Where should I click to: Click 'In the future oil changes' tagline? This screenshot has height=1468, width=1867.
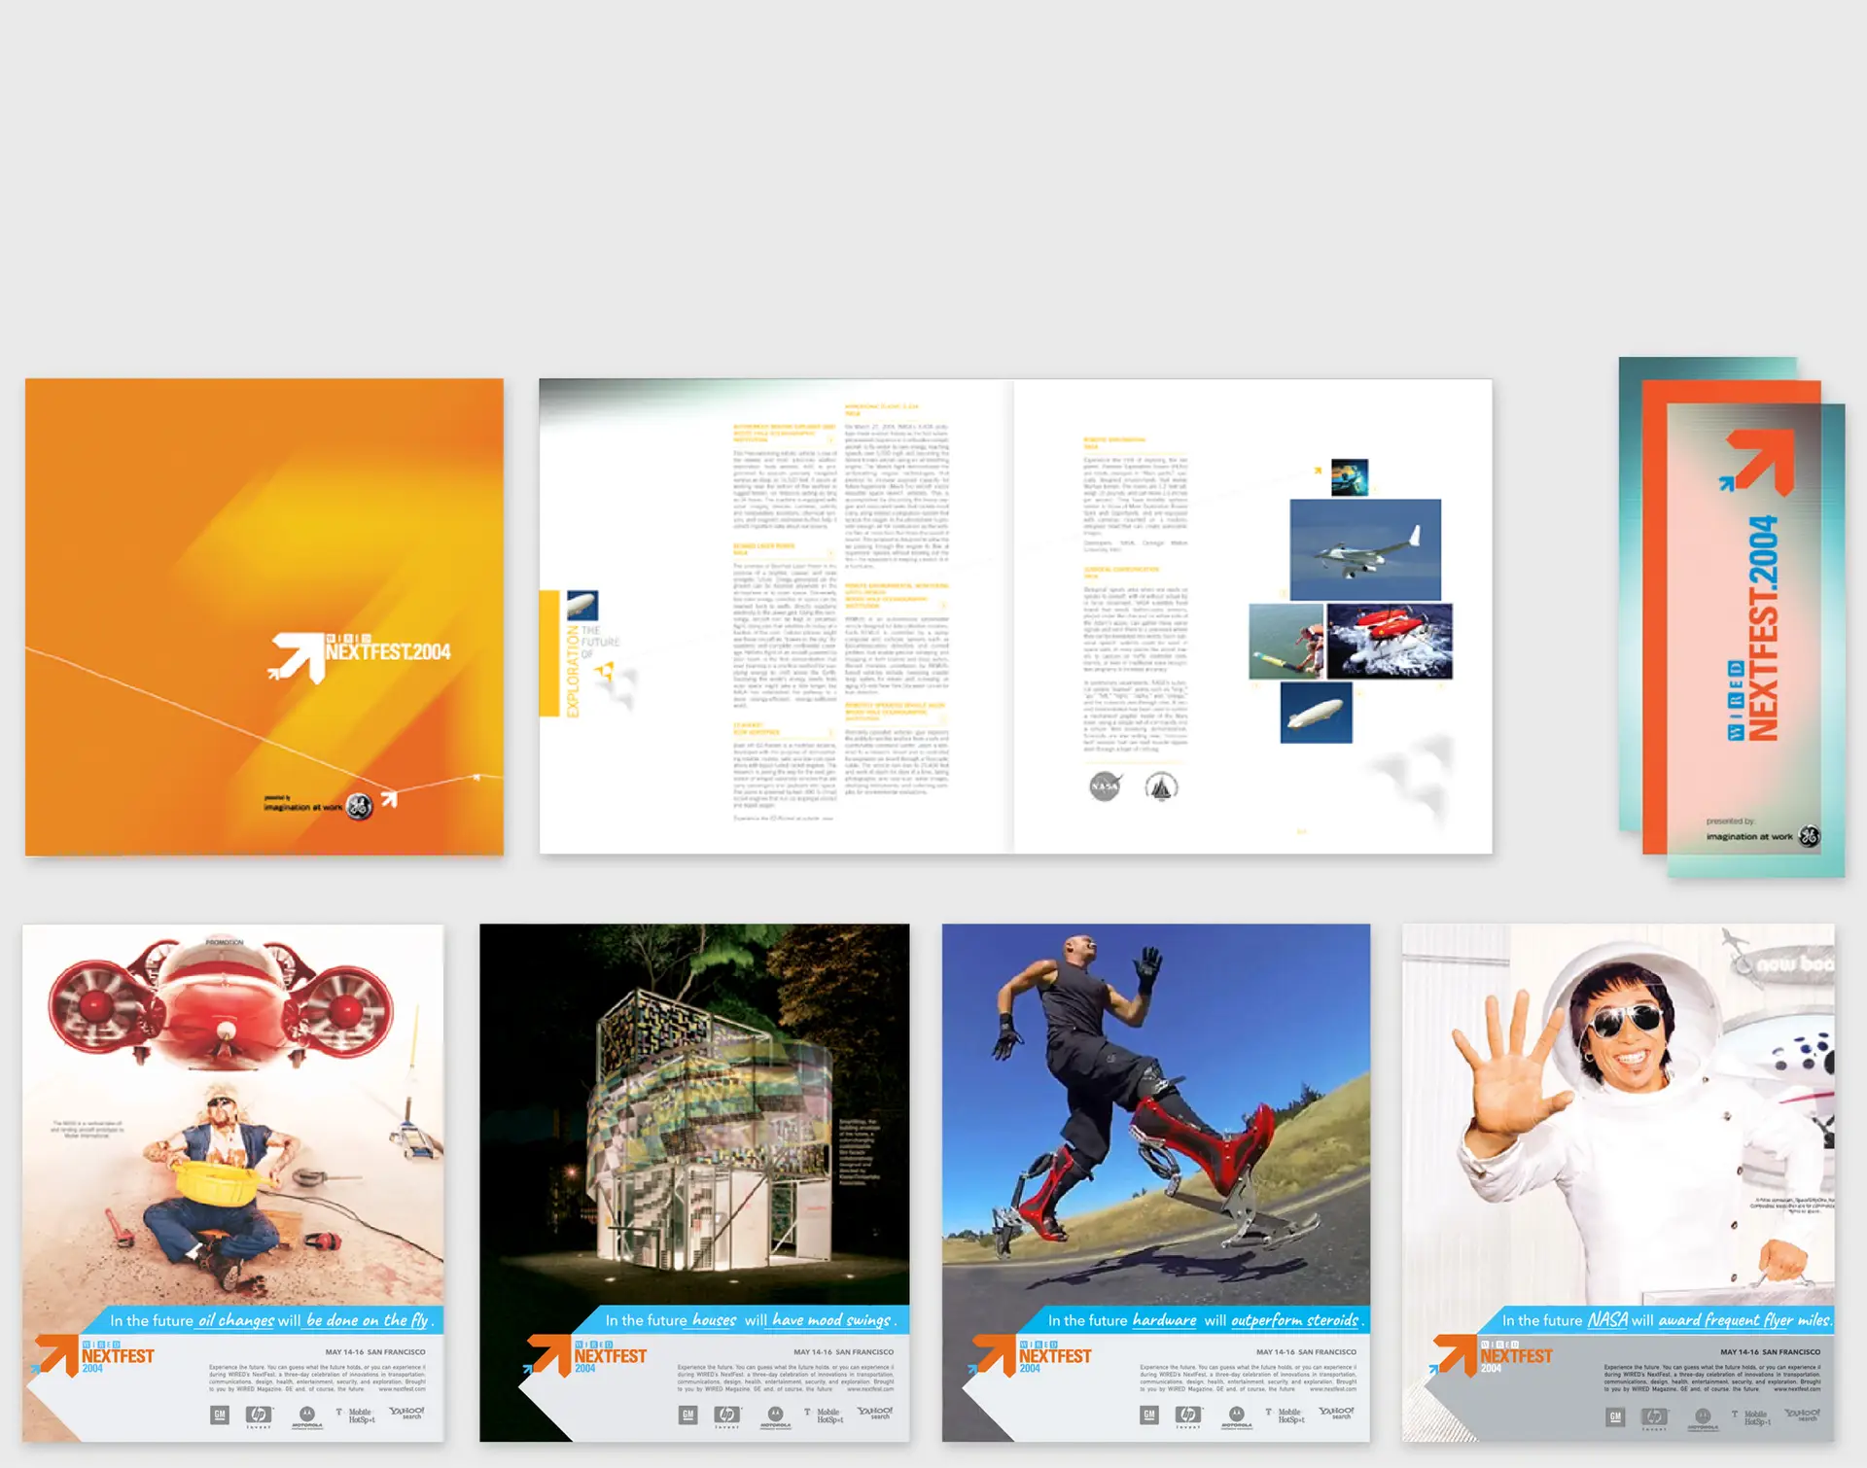[x=271, y=1320]
